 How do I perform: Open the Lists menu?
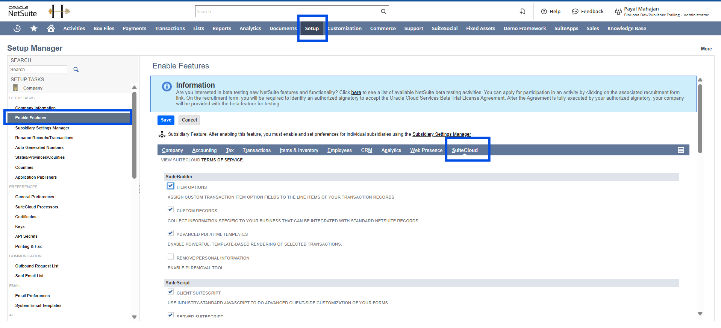(x=199, y=28)
